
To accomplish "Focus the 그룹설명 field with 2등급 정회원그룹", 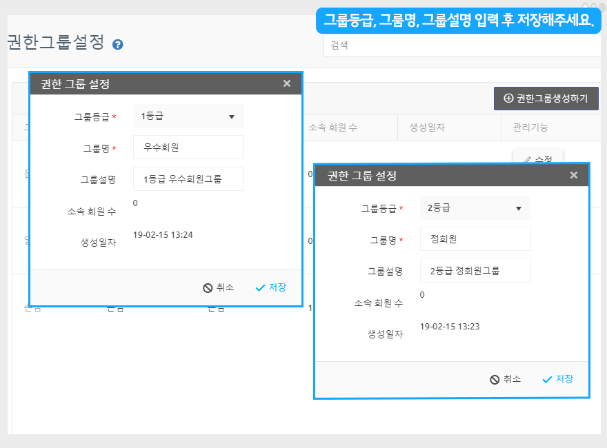I will click(475, 271).
